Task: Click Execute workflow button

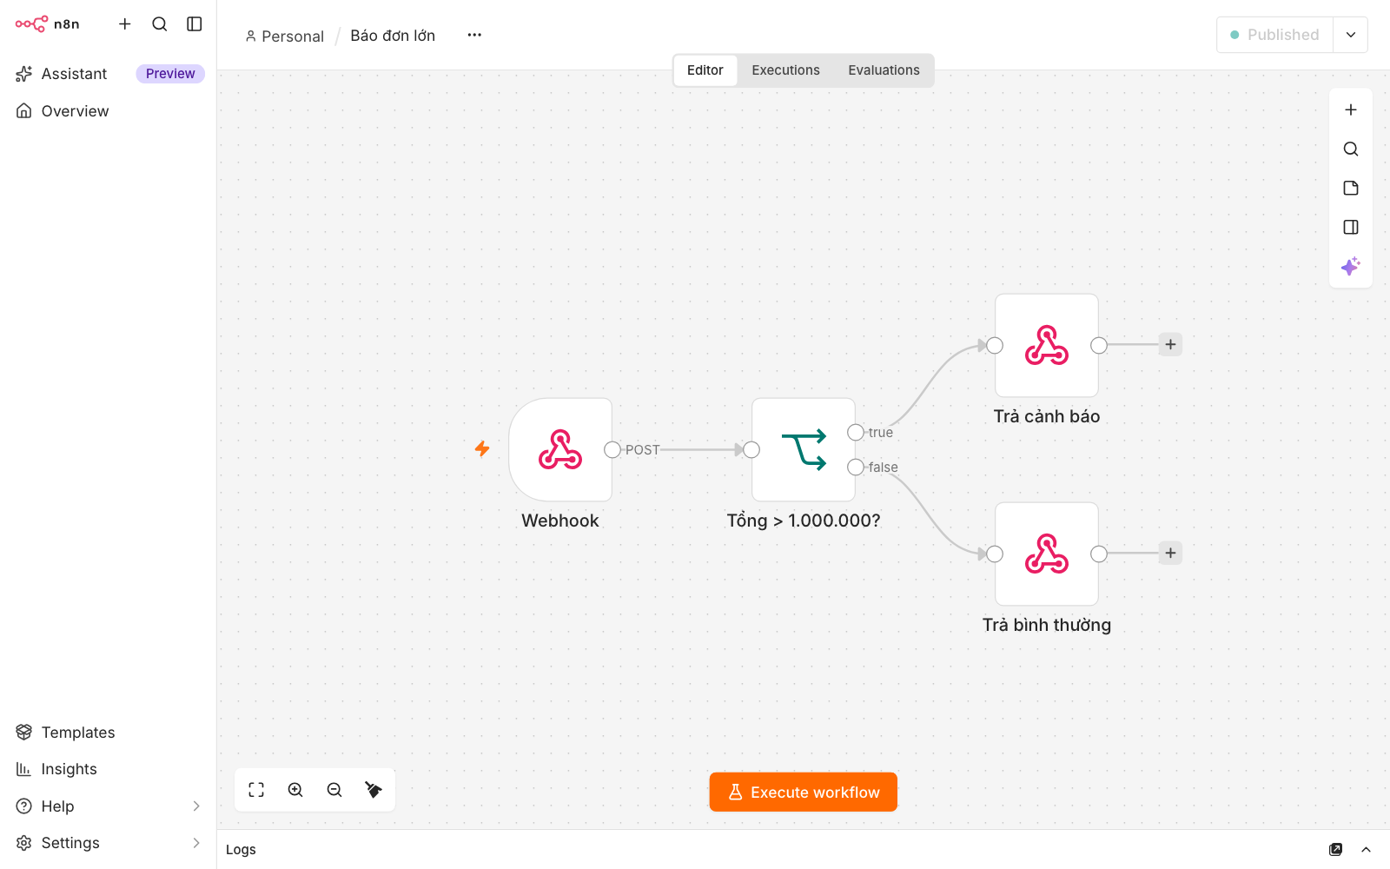Action: pos(804,793)
